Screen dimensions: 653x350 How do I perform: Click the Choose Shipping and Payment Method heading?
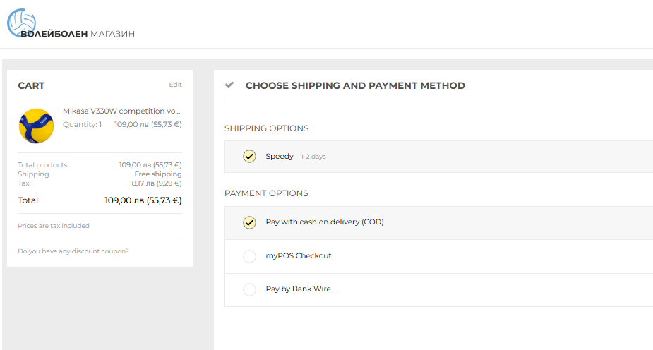point(355,85)
